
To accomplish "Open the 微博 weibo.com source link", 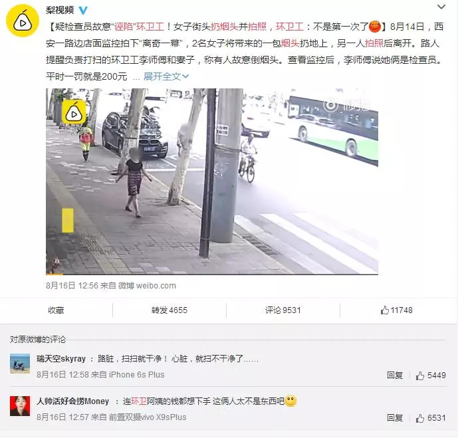I will coord(147,286).
